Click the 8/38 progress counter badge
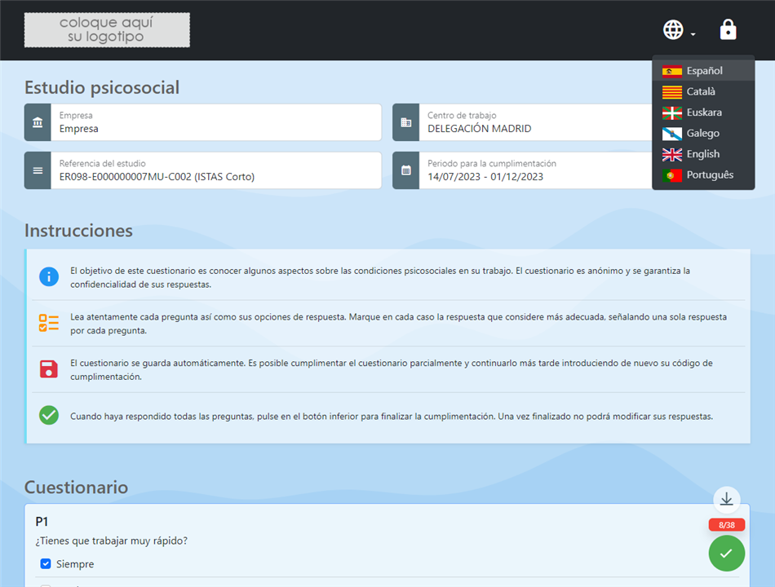This screenshot has width=775, height=587. (726, 525)
